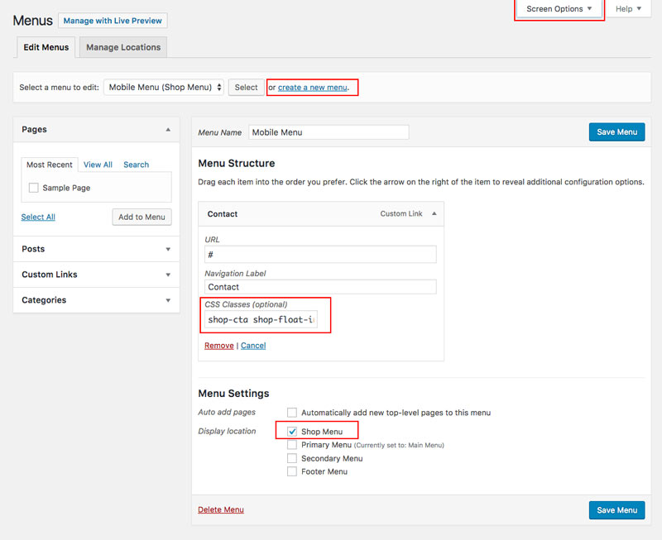Click the create a new menu link
The width and height of the screenshot is (662, 540).
click(x=313, y=88)
